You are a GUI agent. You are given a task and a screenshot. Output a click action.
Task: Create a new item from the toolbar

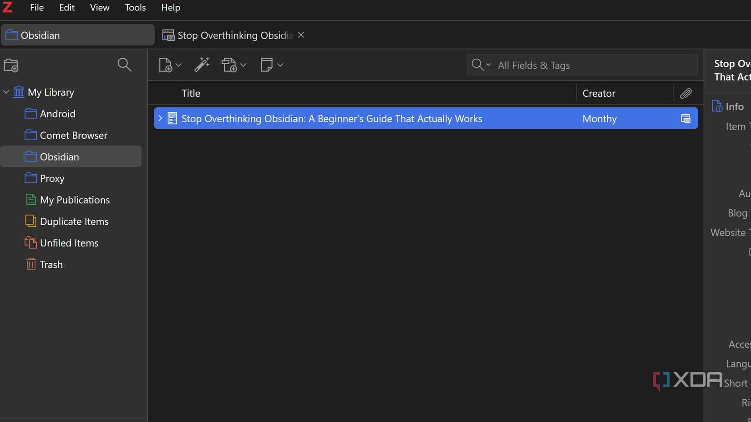pos(166,65)
